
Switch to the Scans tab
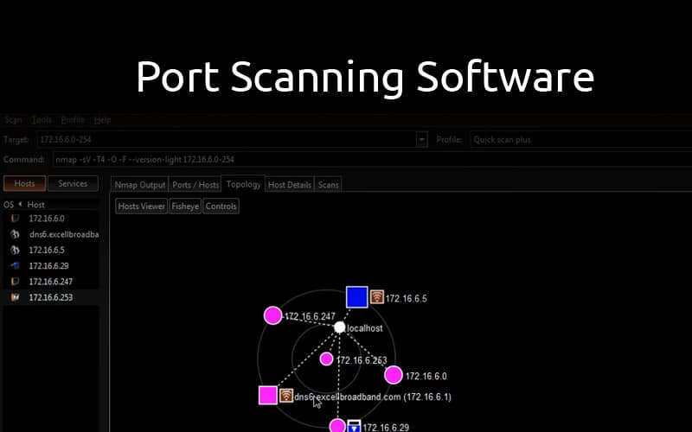328,185
